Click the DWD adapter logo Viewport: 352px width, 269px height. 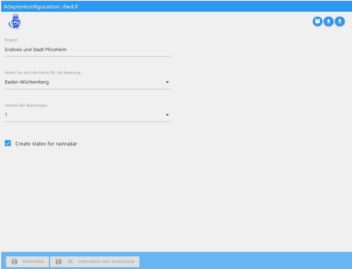click(14, 21)
